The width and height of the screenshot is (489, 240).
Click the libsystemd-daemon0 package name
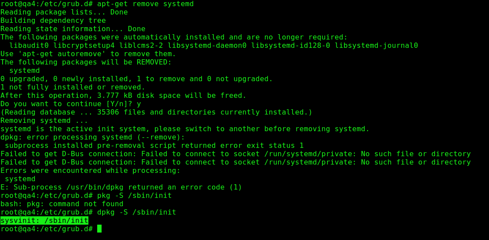(x=207, y=46)
